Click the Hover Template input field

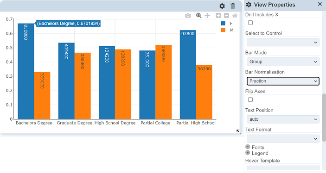283,167
